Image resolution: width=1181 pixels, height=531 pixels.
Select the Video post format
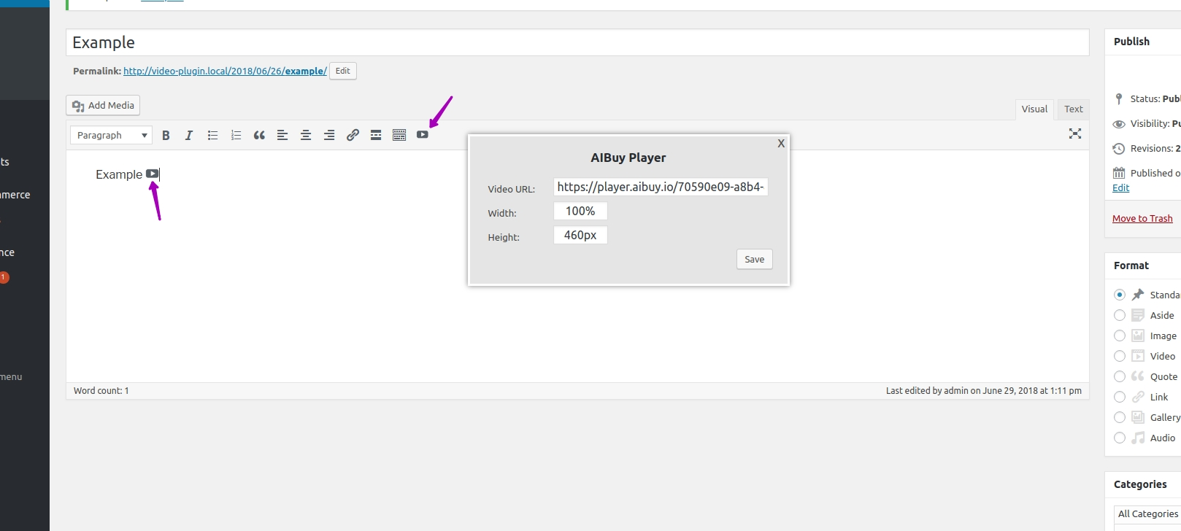pyautogui.click(x=1120, y=356)
